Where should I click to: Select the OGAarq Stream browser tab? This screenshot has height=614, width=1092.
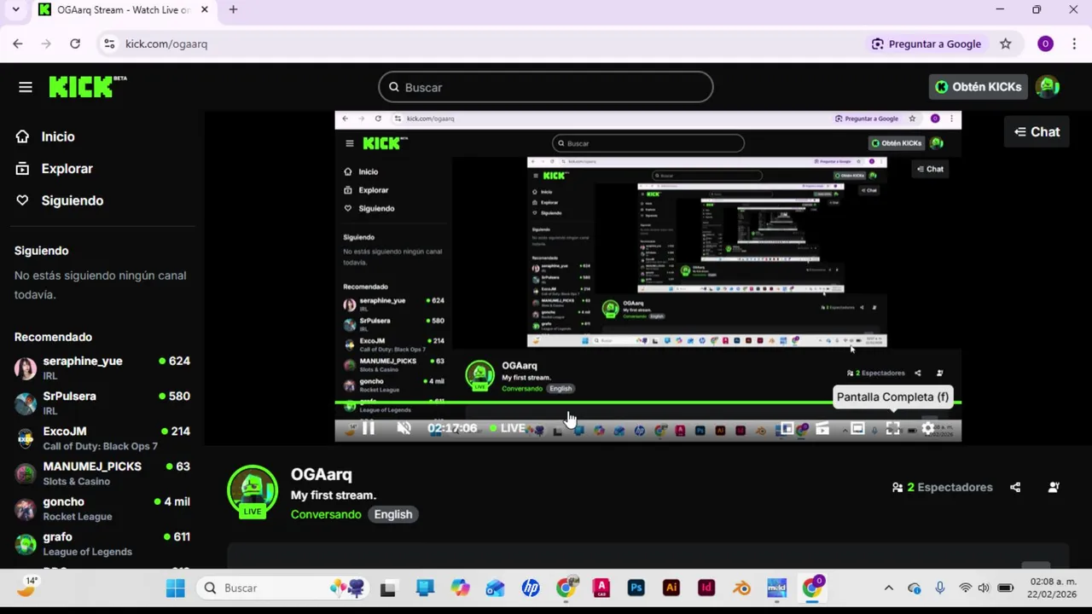click(124, 10)
